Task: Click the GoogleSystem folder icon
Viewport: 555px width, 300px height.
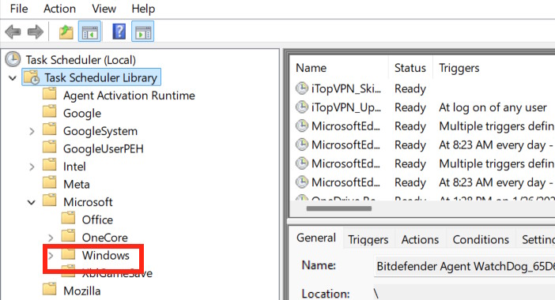Action: point(50,129)
